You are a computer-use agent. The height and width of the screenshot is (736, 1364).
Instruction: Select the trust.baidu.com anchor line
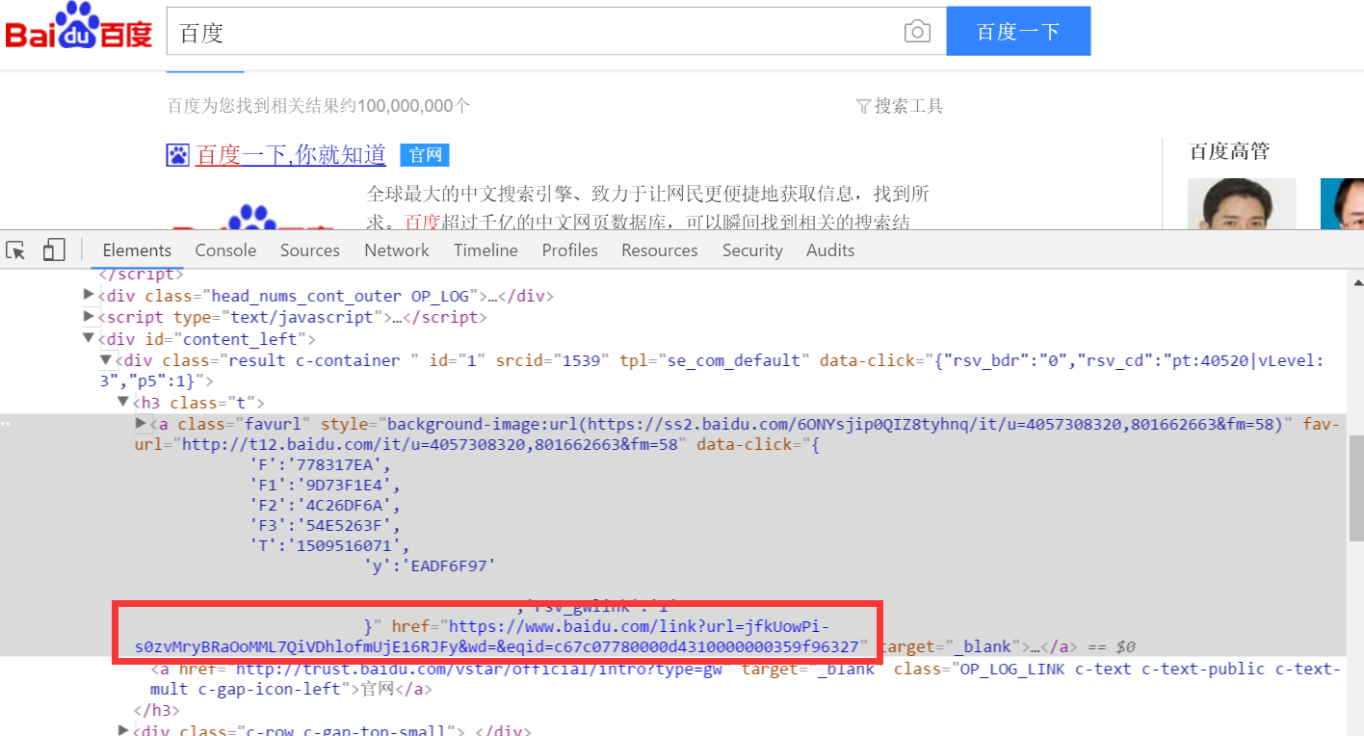(x=746, y=678)
